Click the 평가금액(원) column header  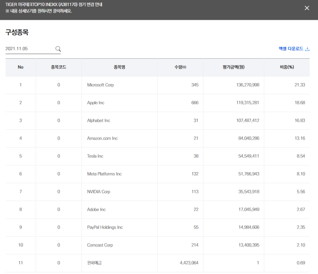pyautogui.click(x=233, y=67)
